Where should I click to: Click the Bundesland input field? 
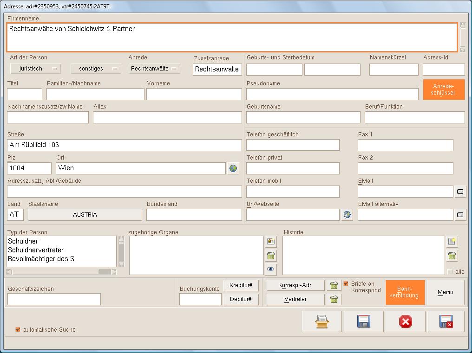pyautogui.click(x=194, y=215)
